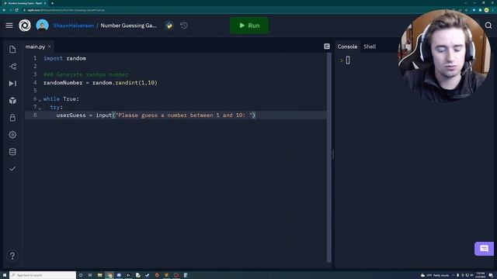Open ShaunHalverson's avatar profile picture
497x279 pixels.
pos(42,26)
